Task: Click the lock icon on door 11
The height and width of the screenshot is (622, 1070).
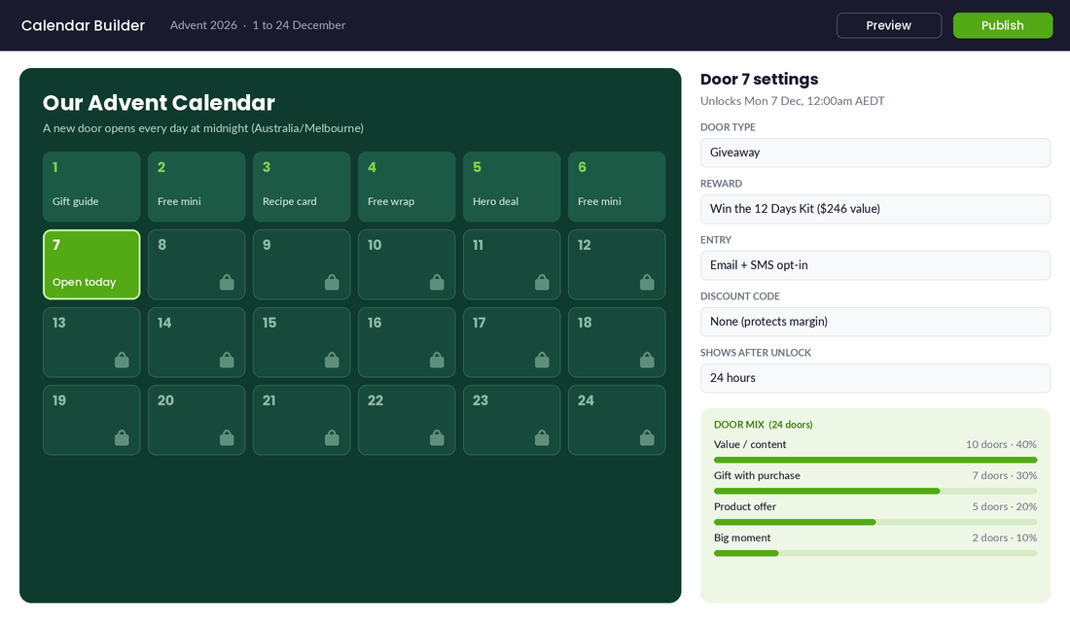Action: [542, 282]
